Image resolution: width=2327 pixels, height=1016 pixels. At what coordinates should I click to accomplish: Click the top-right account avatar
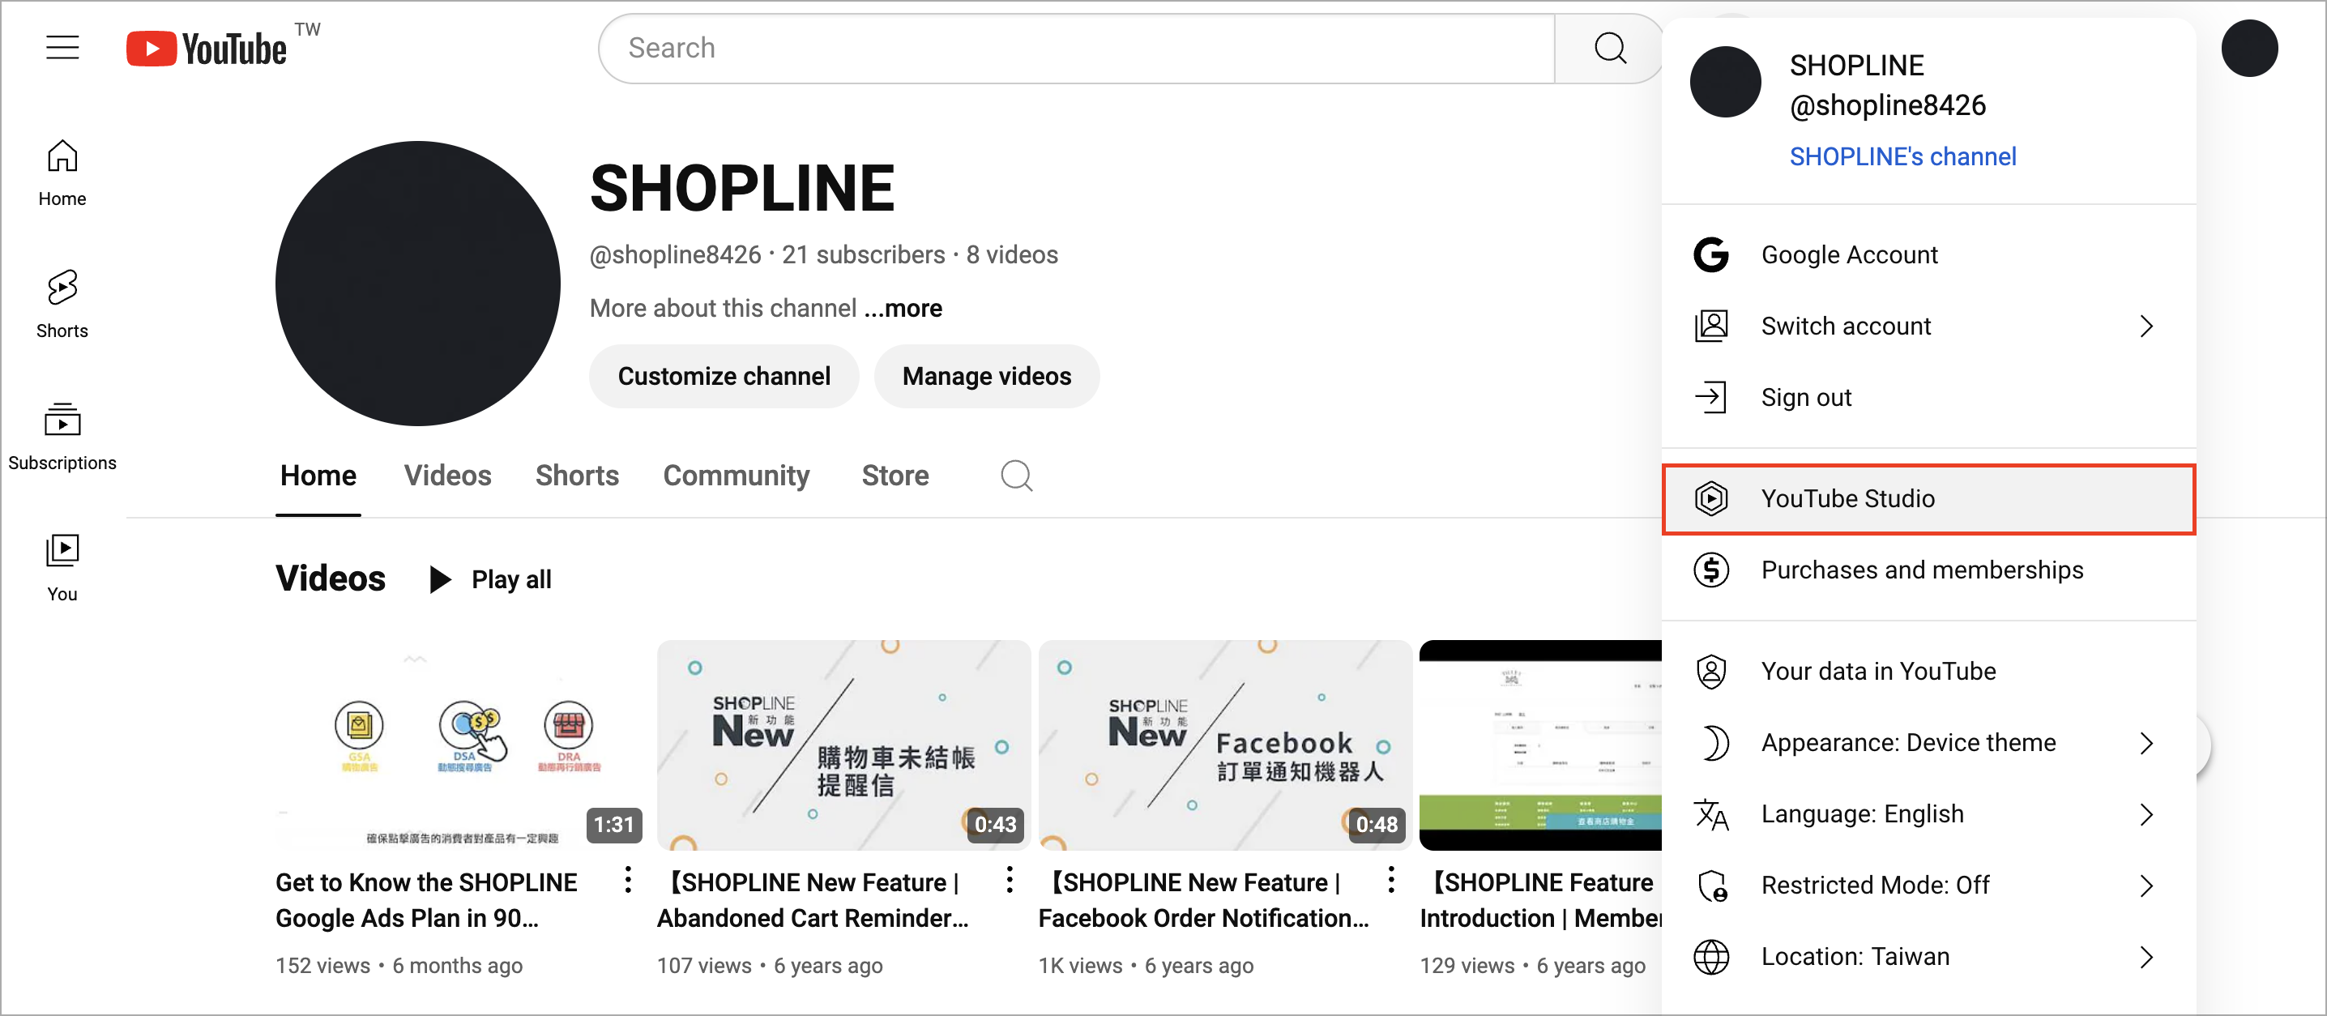[2249, 48]
